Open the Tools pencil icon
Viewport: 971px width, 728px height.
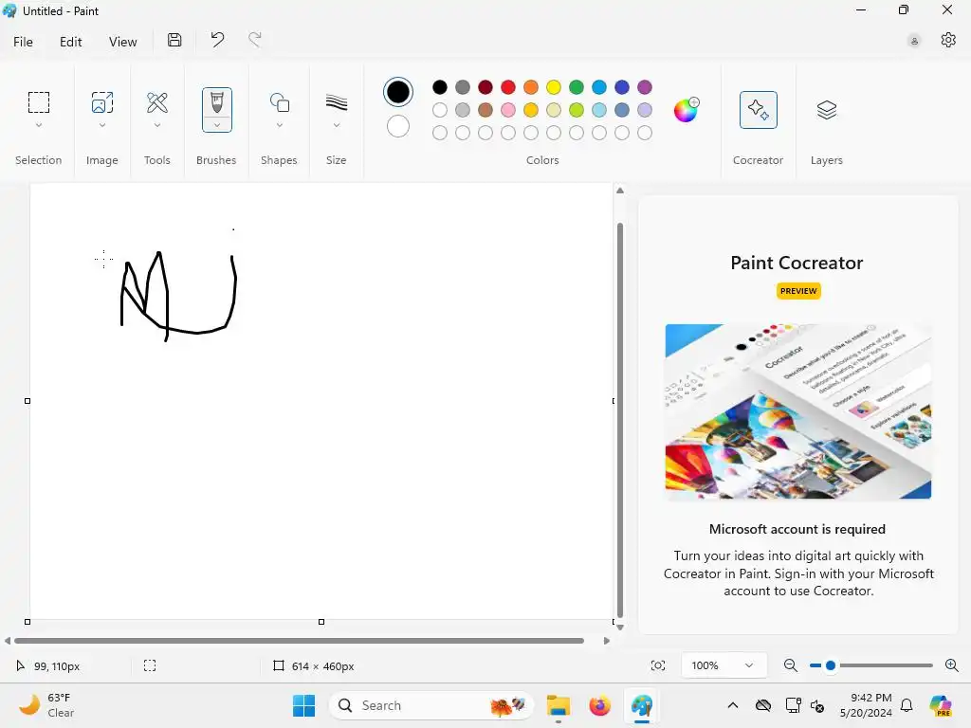157,102
